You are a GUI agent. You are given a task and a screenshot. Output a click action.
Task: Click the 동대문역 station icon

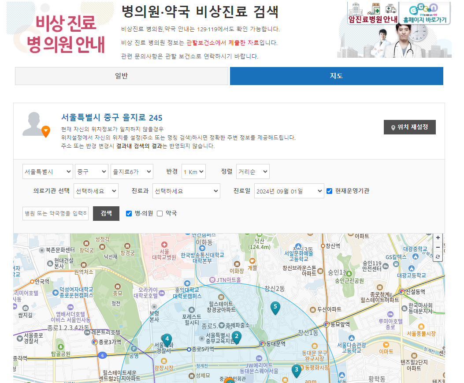click(x=262, y=344)
